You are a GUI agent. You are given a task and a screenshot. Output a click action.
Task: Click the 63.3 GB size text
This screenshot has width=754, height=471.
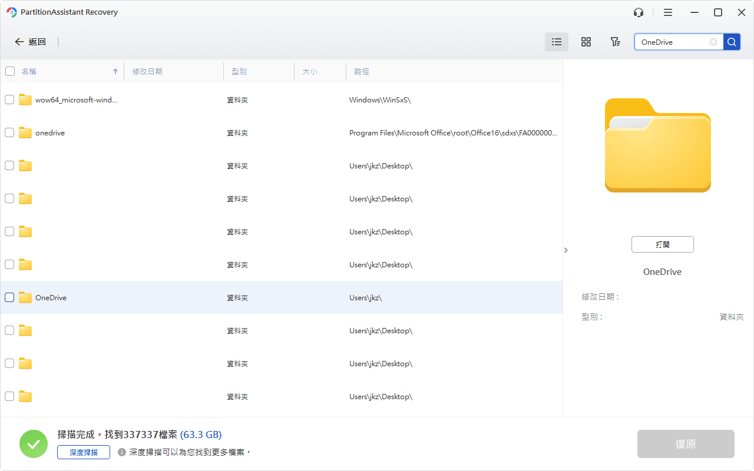[201, 434]
